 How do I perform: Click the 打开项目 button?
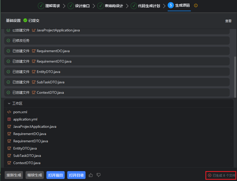pos(56,175)
